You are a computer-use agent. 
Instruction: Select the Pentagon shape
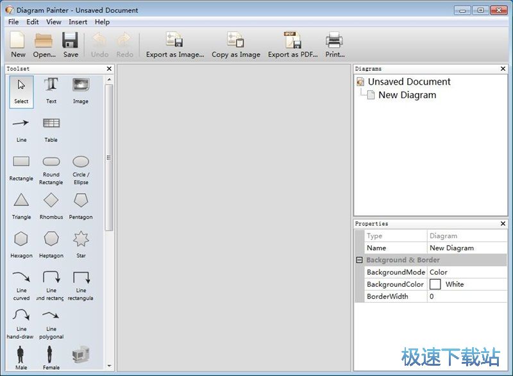point(81,207)
